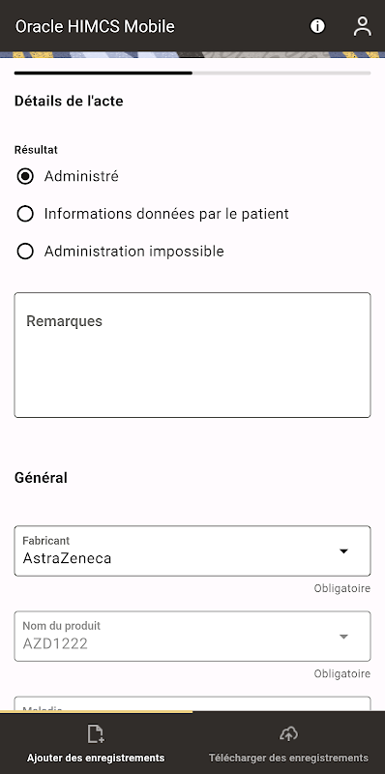Viewport: 385px width, 774px height.
Task: Expand the Fabricant dropdown arrow
Action: [x=344, y=551]
